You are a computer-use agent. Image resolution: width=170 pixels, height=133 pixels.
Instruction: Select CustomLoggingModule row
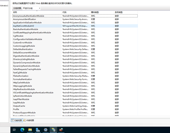(x=75, y=46)
